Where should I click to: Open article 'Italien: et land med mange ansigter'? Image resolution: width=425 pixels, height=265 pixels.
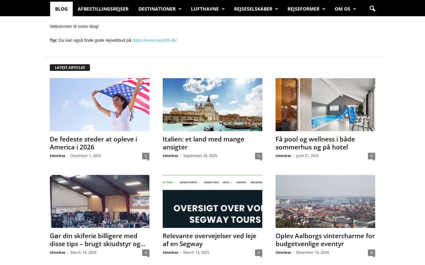click(204, 143)
